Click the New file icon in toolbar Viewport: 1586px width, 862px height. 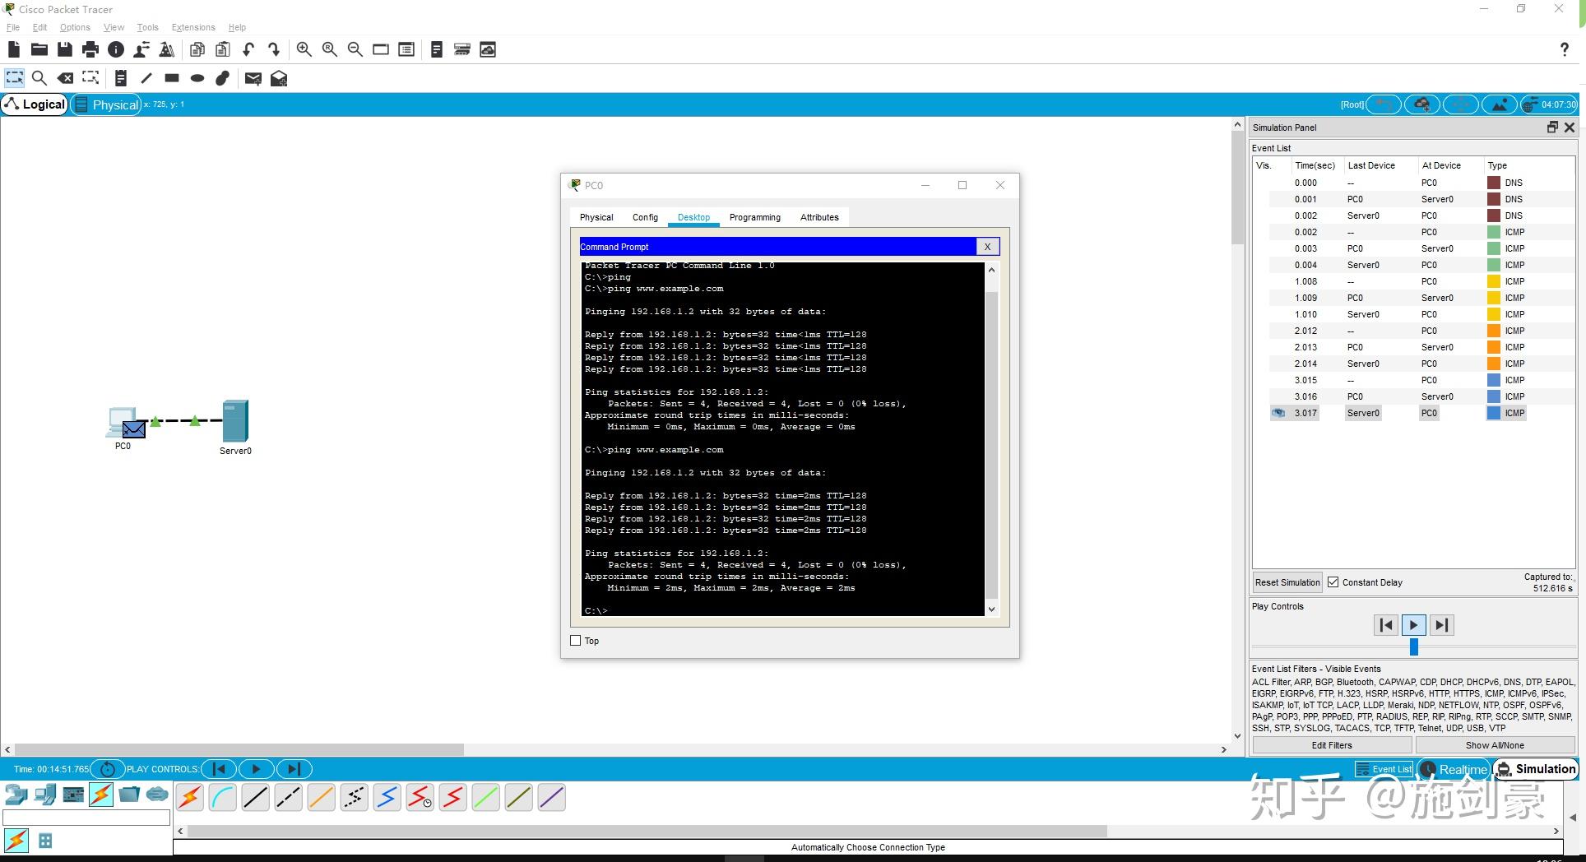coord(13,49)
